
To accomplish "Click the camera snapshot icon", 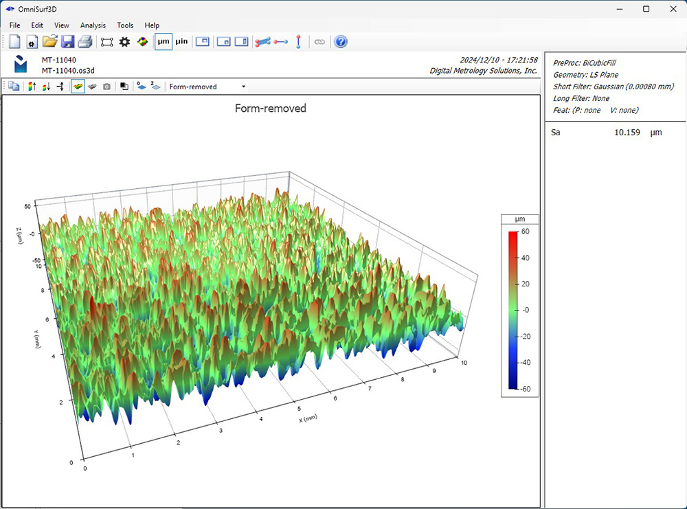I will 106,87.
